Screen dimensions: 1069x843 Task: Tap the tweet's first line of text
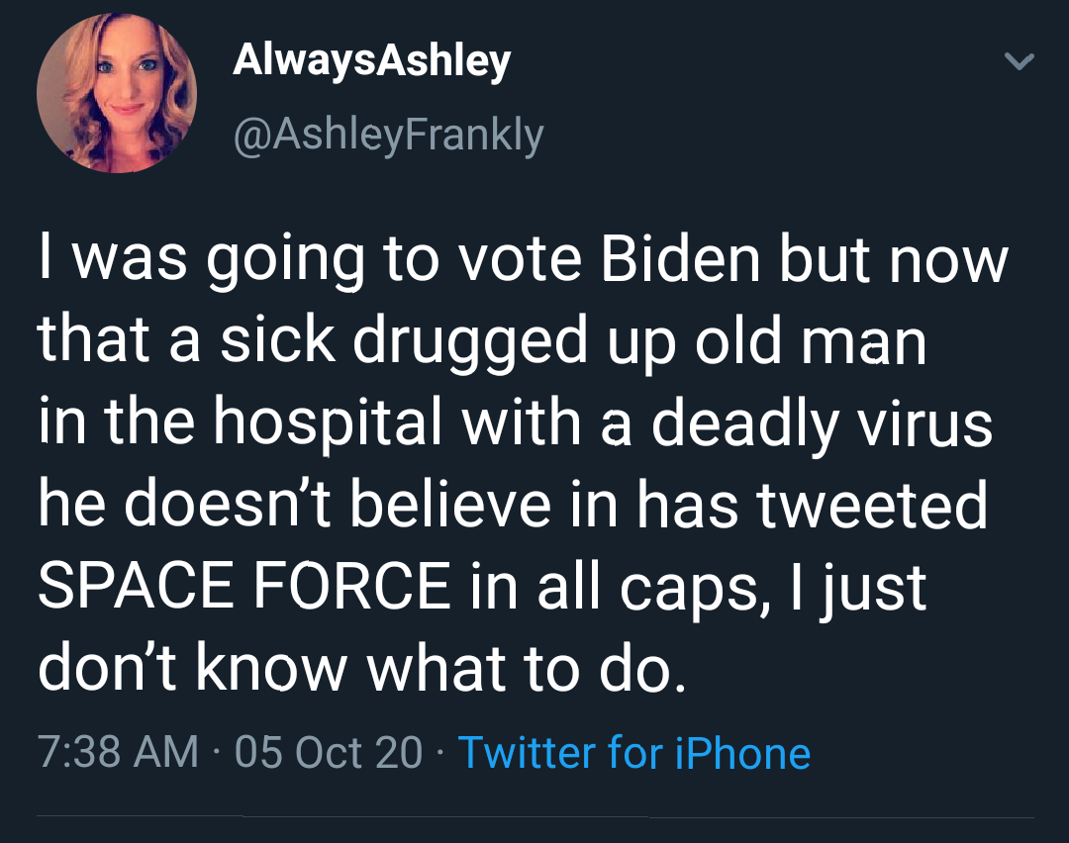[523, 260]
